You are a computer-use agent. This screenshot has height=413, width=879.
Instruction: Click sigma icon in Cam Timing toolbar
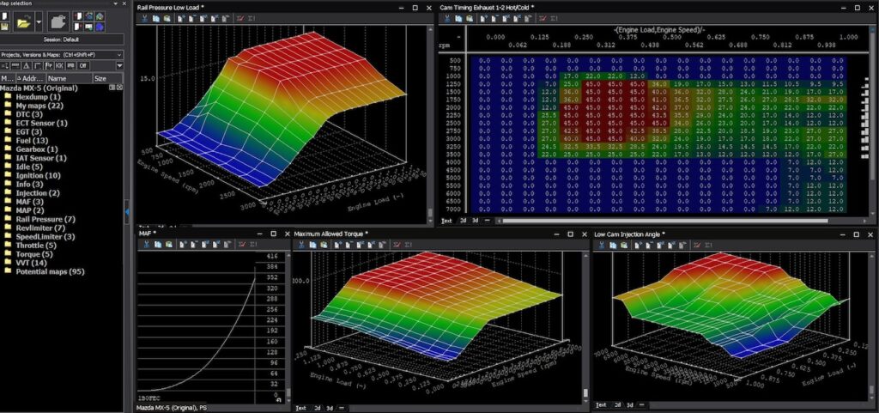click(555, 18)
